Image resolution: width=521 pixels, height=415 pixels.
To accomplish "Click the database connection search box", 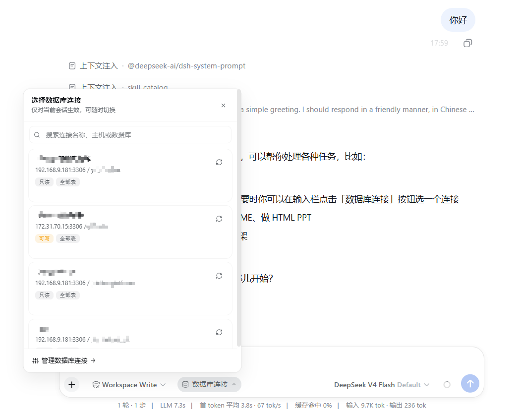I will [x=130, y=135].
